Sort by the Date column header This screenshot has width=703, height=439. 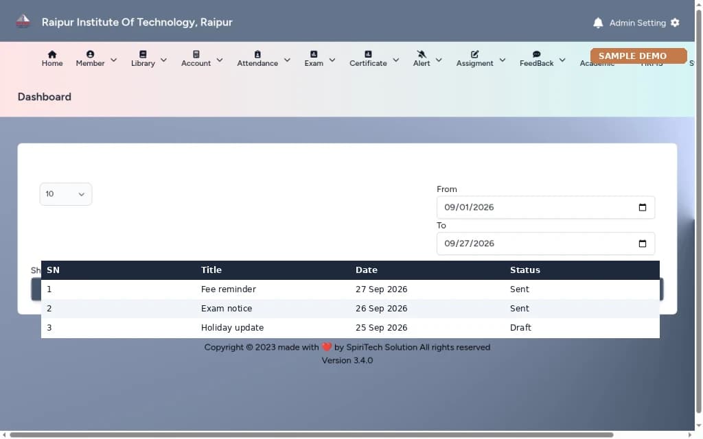tap(367, 270)
